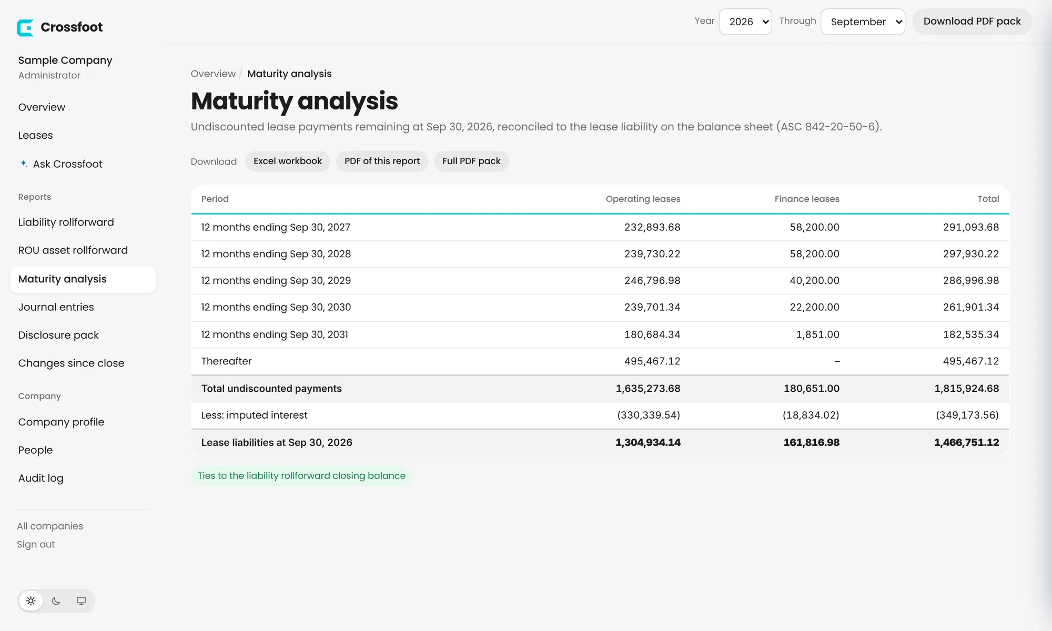
Task: Click the Finance leases column header
Action: [807, 199]
